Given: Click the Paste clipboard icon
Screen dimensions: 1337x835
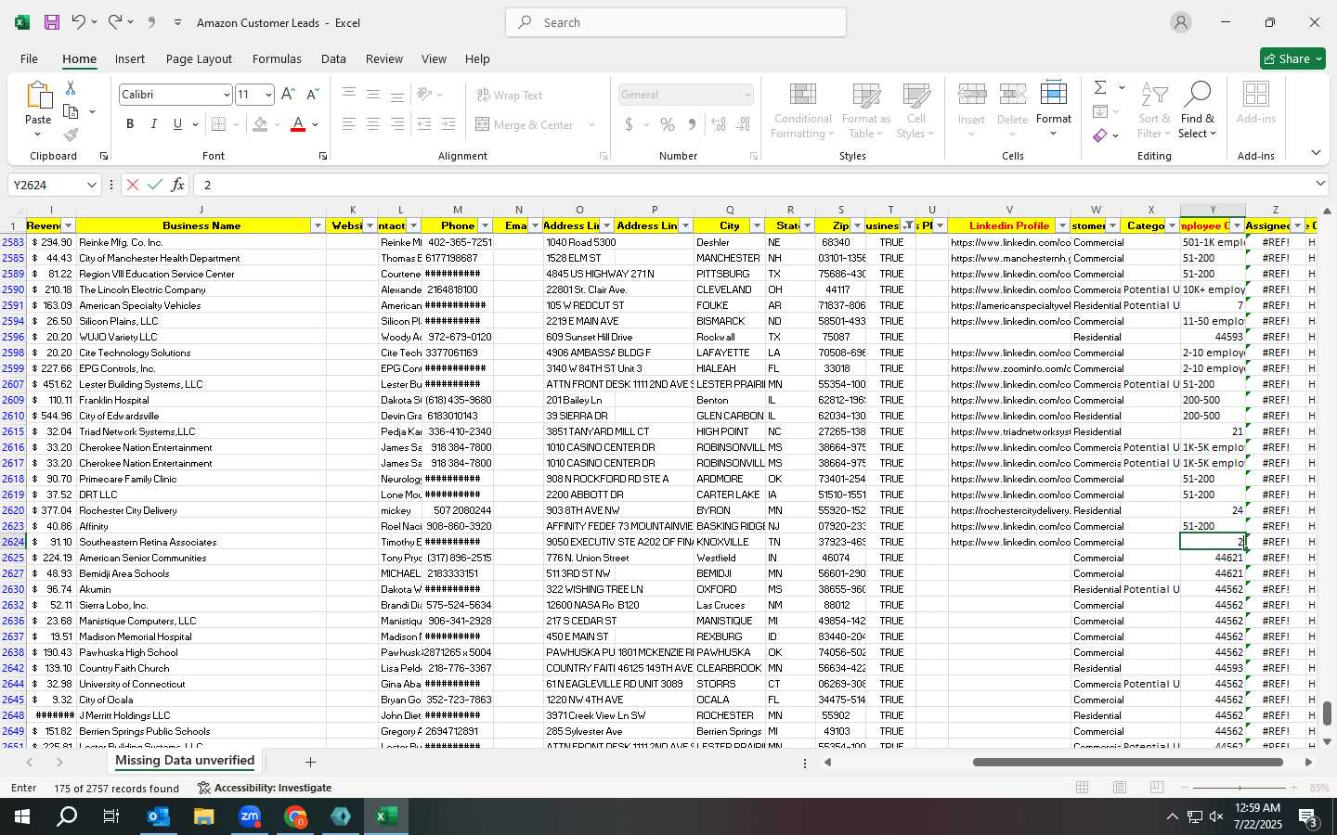Looking at the screenshot, I should point(38,96).
